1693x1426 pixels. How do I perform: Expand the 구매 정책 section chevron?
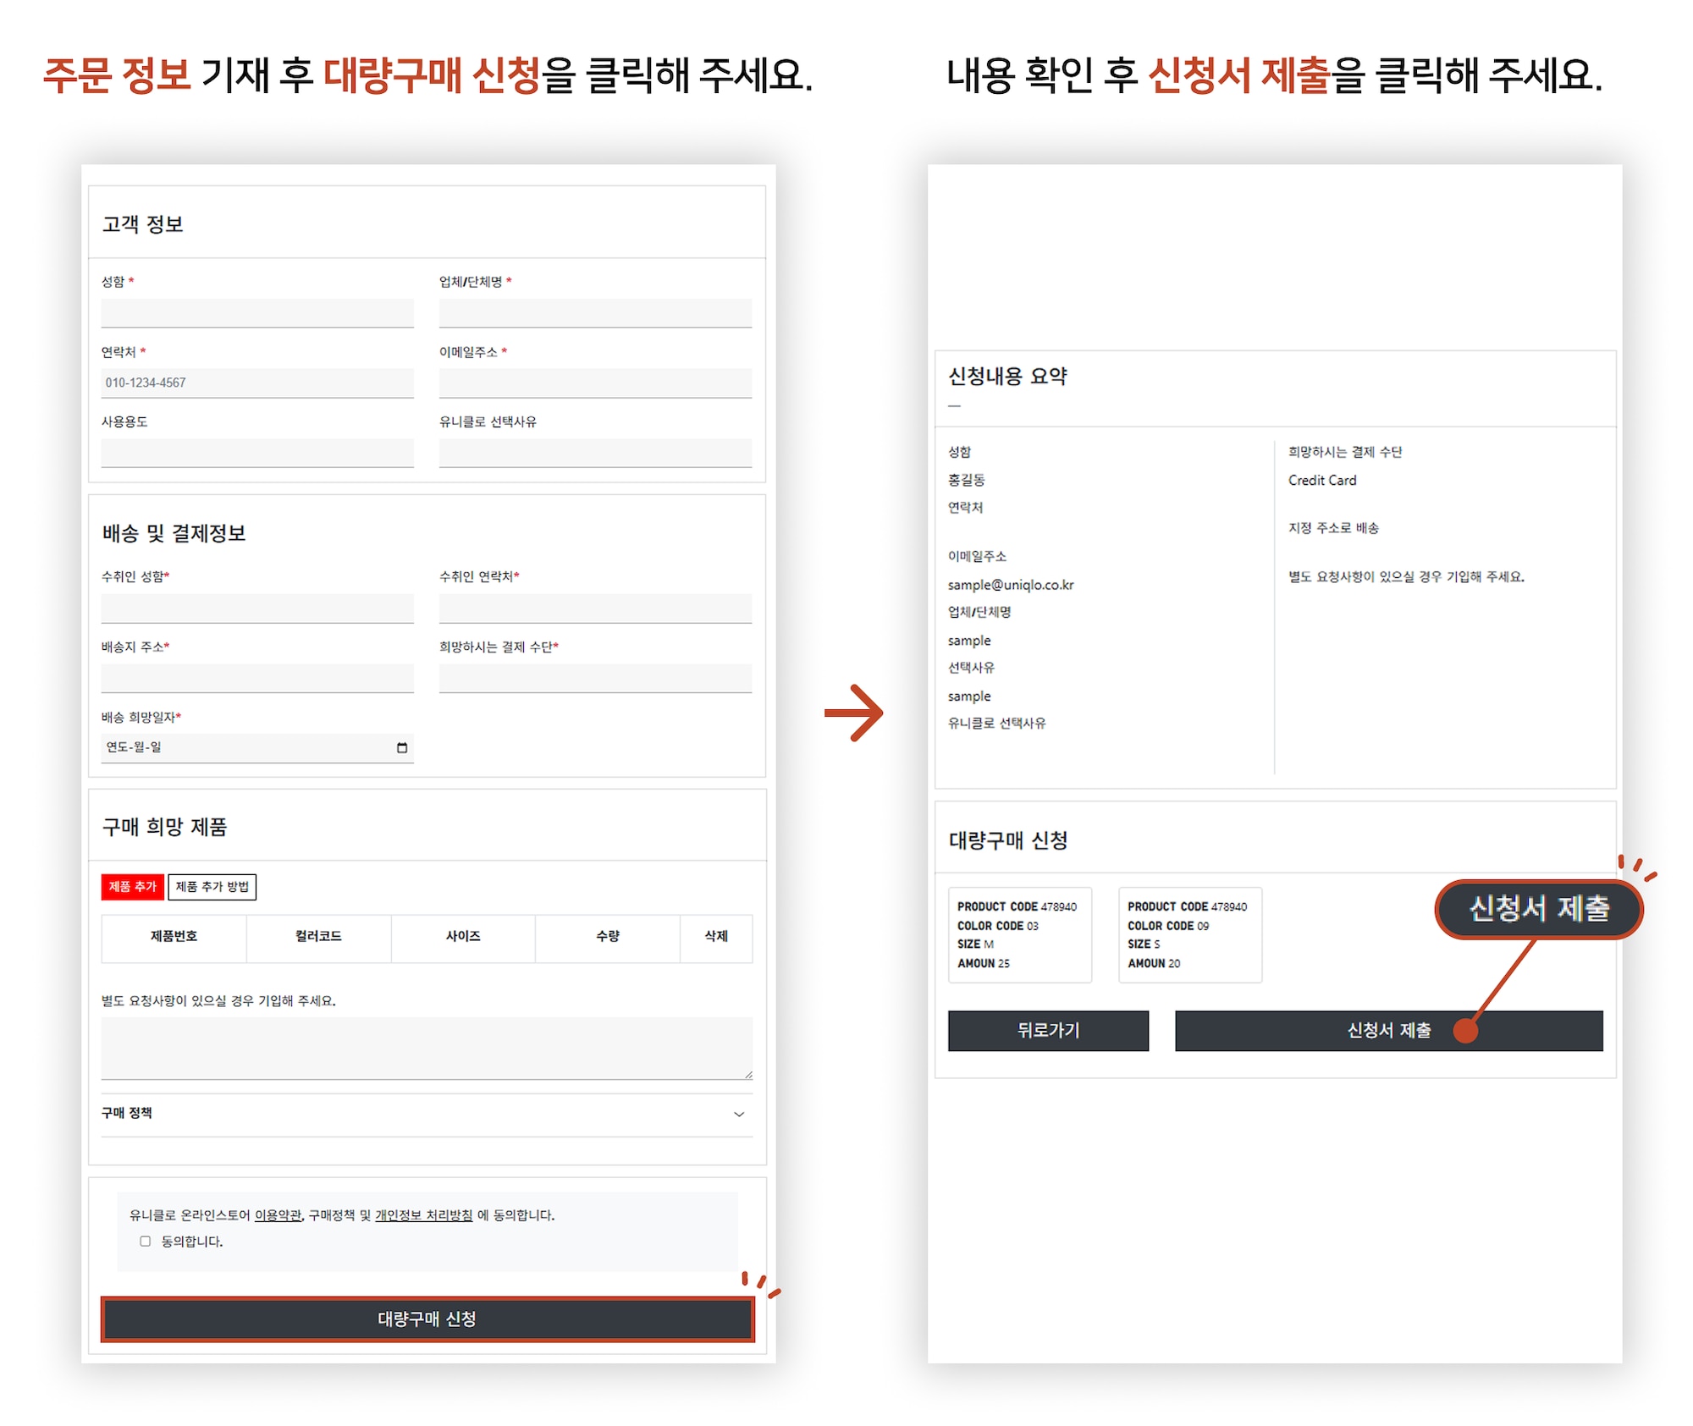739,1115
